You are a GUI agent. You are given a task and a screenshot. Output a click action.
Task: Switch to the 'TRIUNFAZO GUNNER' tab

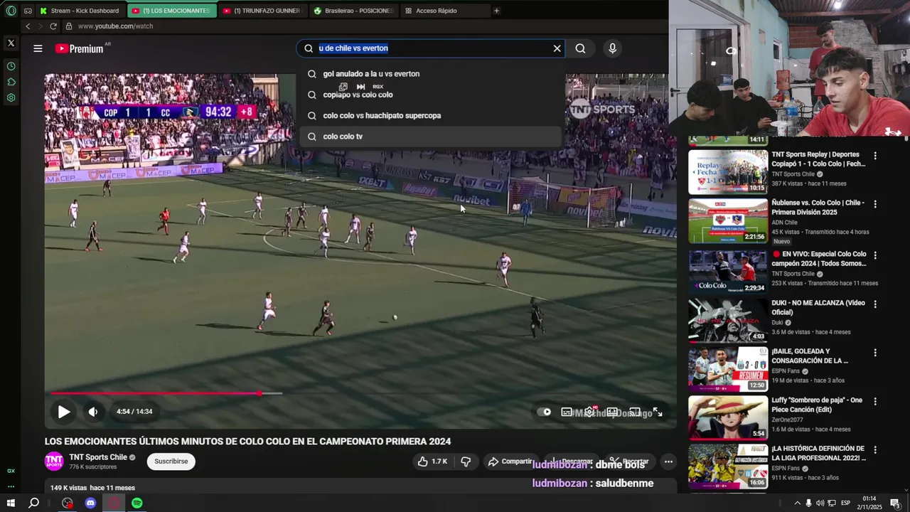point(261,11)
